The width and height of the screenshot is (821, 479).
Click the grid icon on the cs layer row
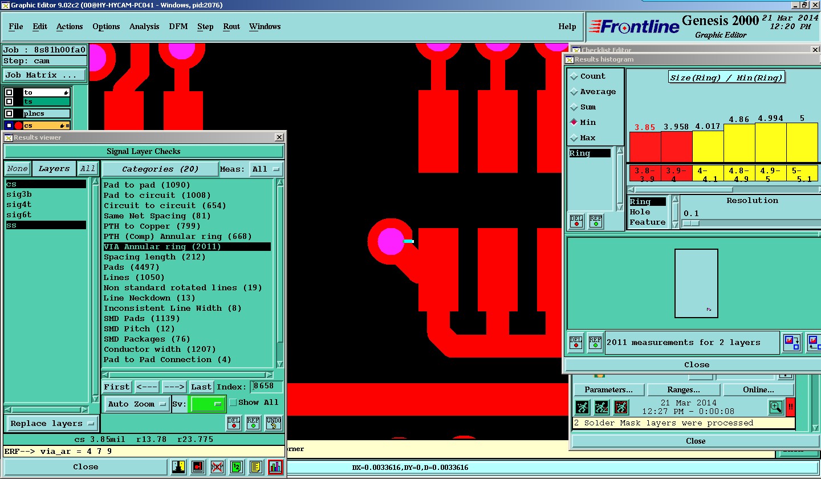tap(67, 125)
